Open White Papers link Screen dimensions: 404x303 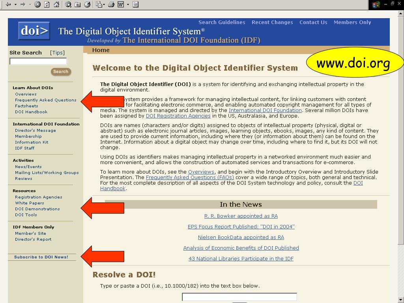tap(29, 203)
